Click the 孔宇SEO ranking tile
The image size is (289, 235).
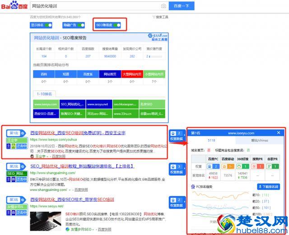coord(152,104)
